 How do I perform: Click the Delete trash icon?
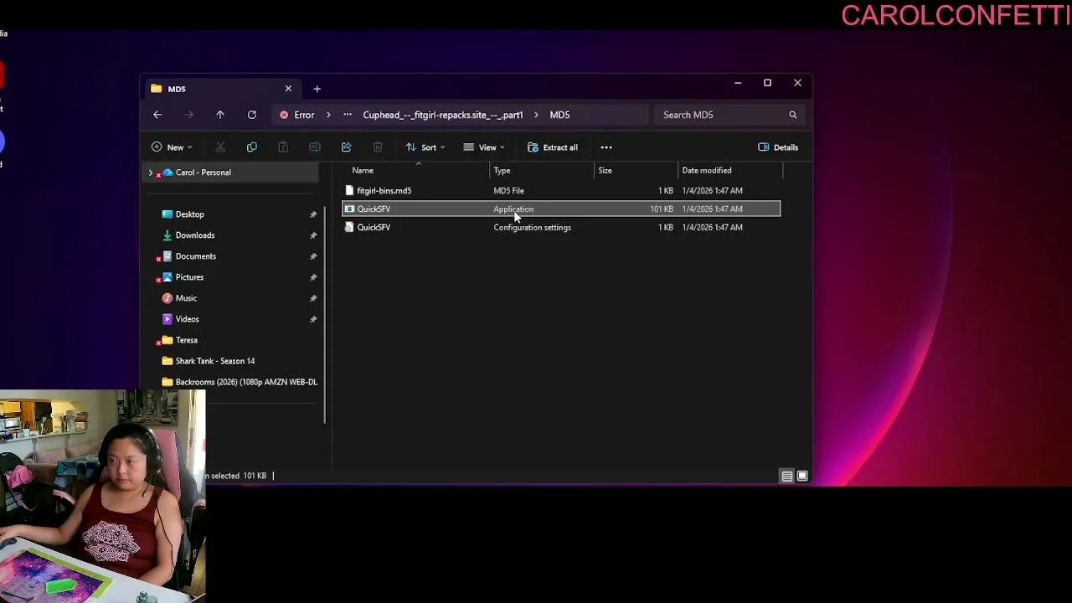pos(378,147)
